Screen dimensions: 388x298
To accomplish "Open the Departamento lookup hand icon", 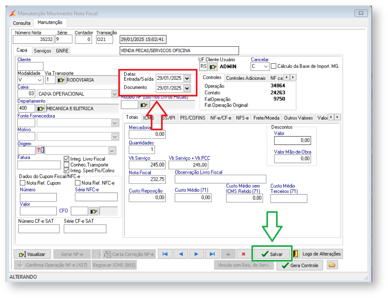I will [x=40, y=108].
